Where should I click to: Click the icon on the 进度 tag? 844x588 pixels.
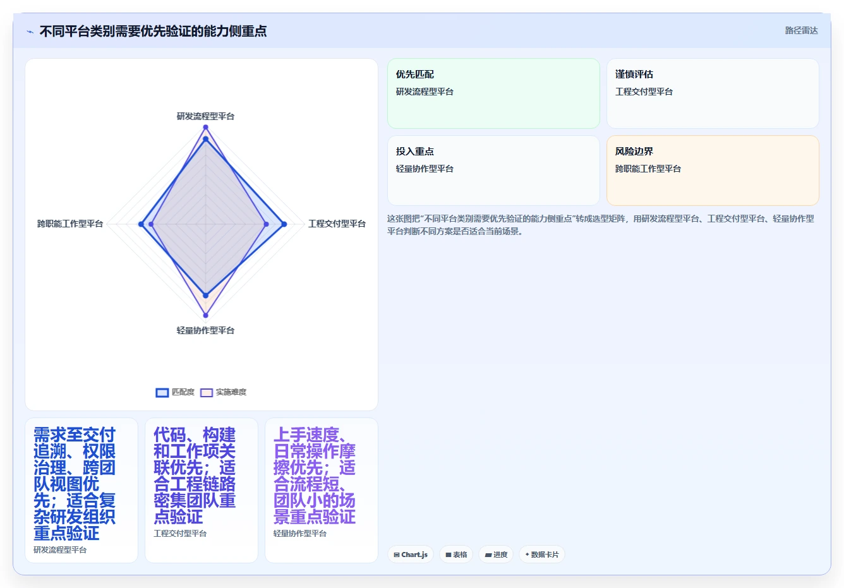pyautogui.click(x=488, y=555)
